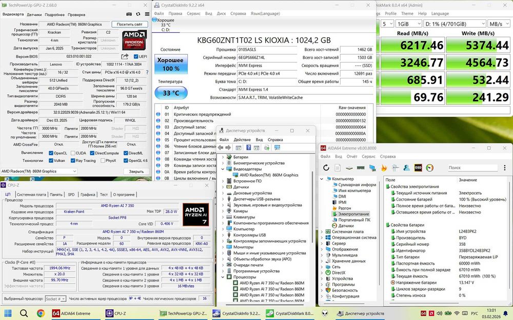Click the 6217.46 sequential read result bar
Image resolution: width=513 pixels, height=320 pixels.
412,45
